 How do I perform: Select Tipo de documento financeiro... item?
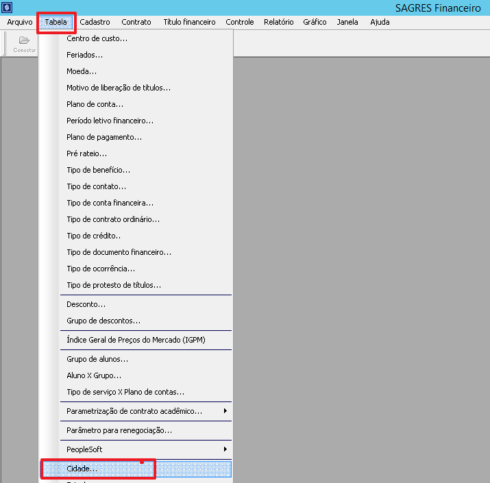119,252
